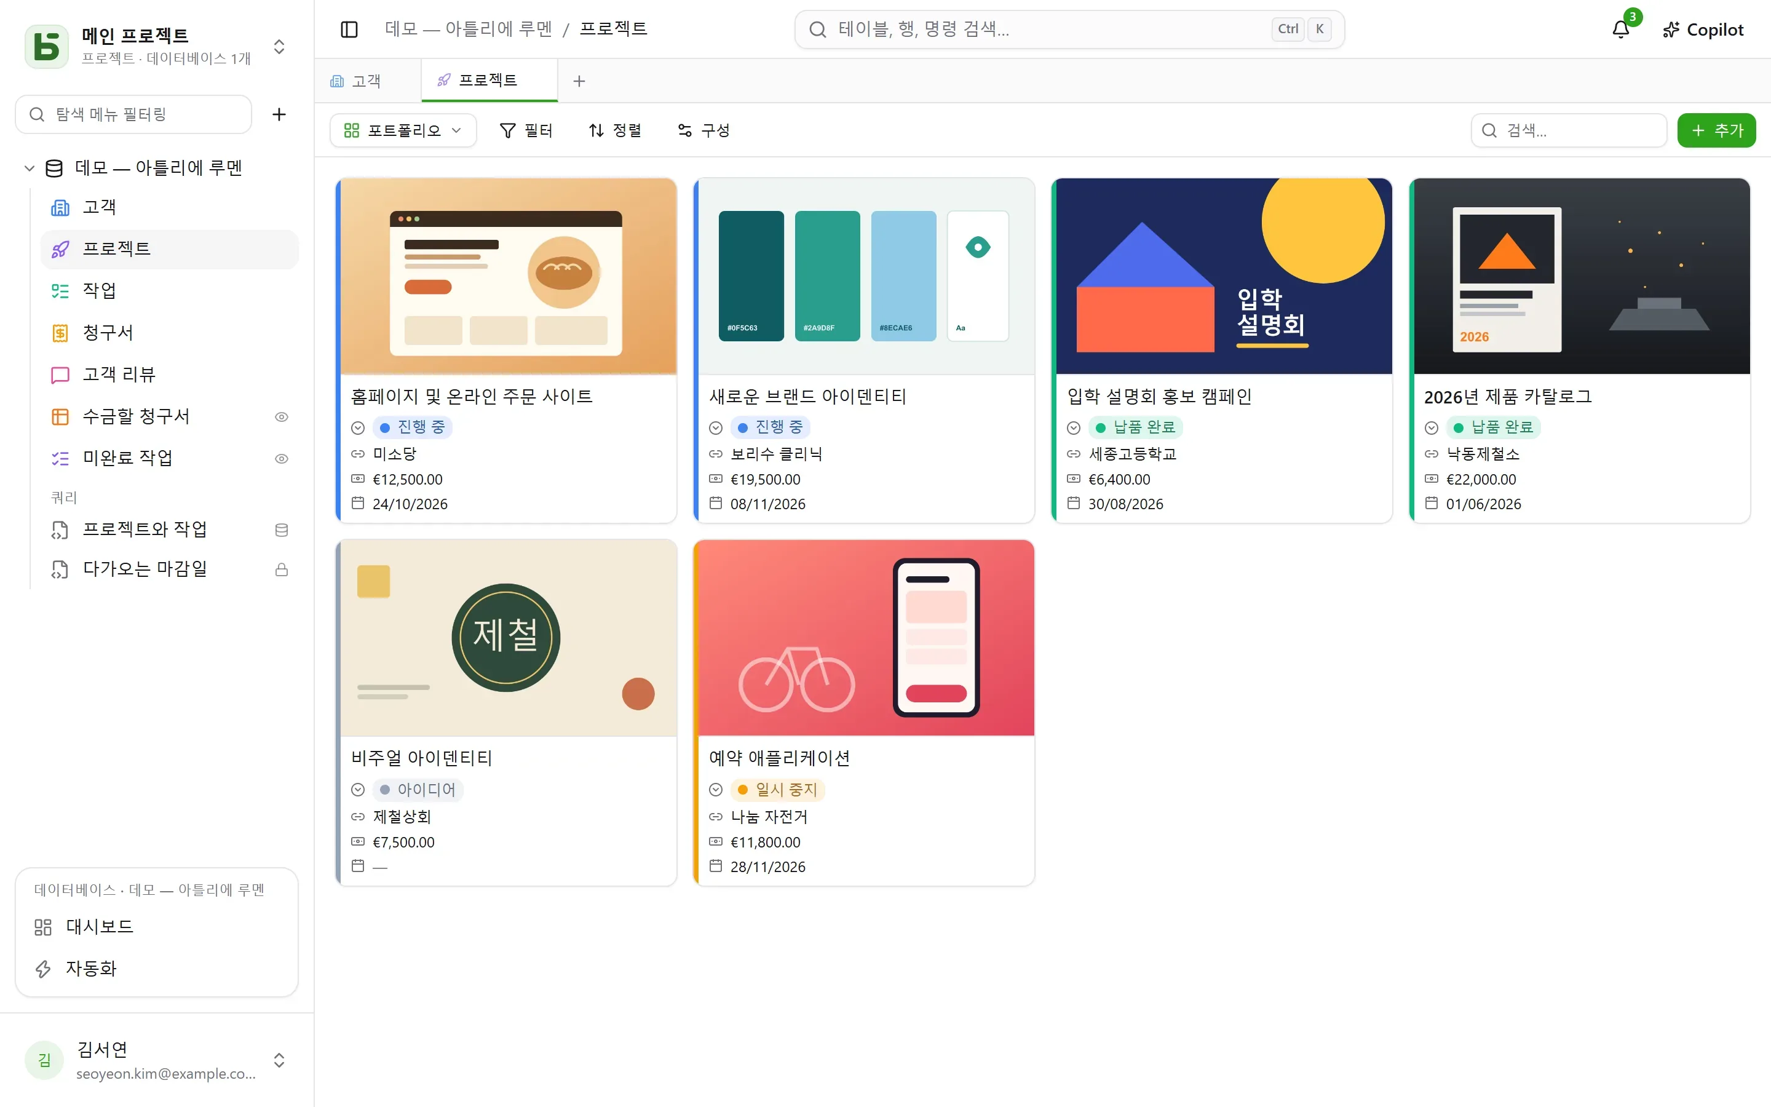Open the 대시보드 grid icon
Image resolution: width=1771 pixels, height=1107 pixels.
pos(43,927)
